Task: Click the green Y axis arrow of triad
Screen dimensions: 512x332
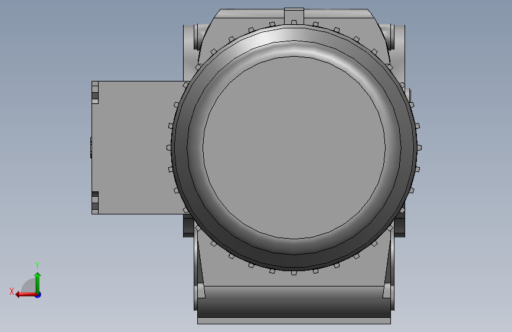Action: pyautogui.click(x=38, y=283)
